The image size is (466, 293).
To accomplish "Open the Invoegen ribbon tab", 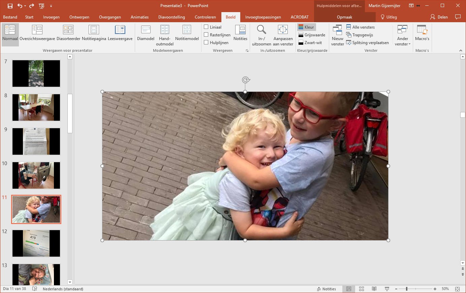I will (x=51, y=17).
